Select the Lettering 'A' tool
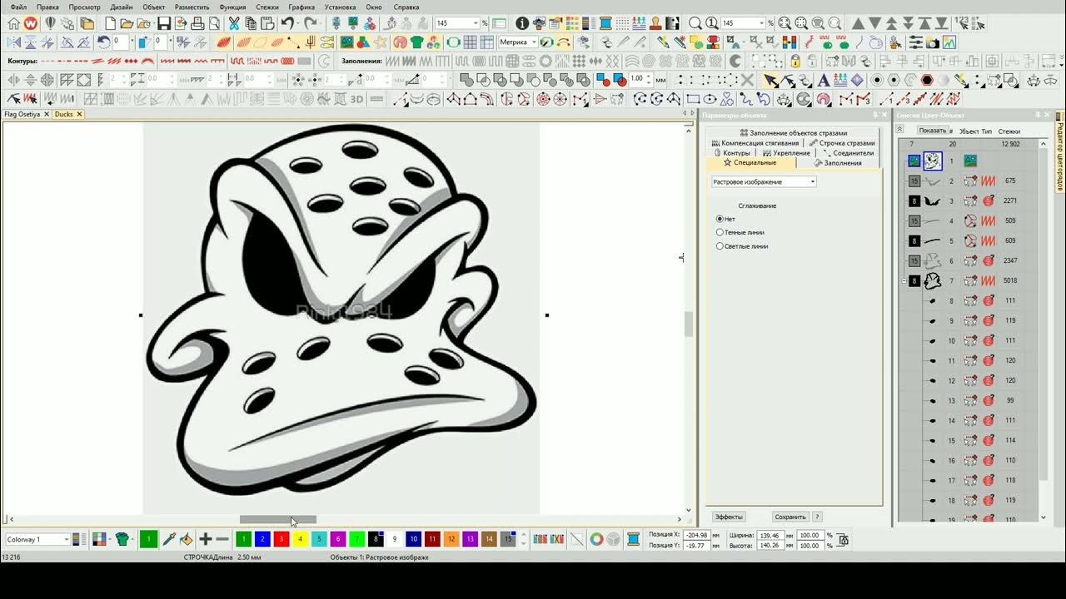The image size is (1066, 599). (x=824, y=80)
